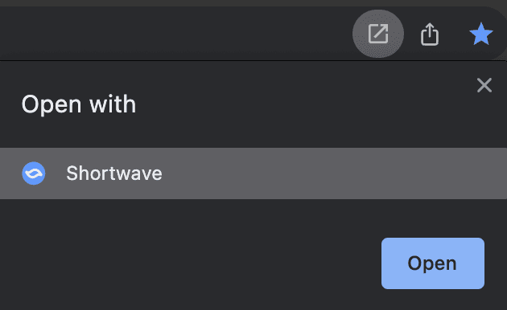The width and height of the screenshot is (507, 310).
Task: Click the round blue wave icon
Action: tap(34, 173)
